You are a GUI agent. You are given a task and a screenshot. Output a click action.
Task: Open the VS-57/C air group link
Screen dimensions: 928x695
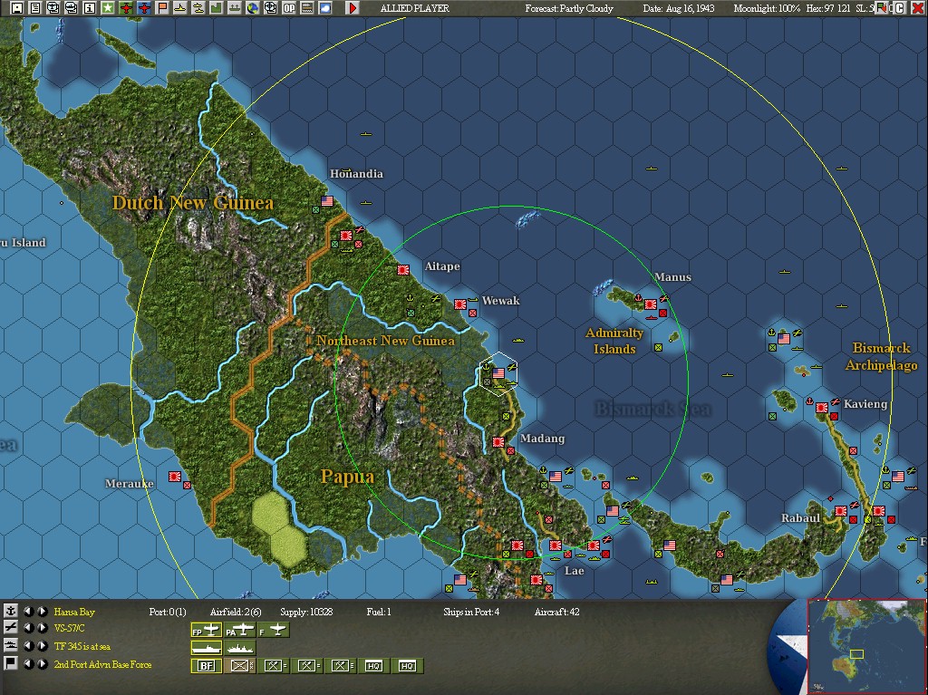tap(69, 628)
